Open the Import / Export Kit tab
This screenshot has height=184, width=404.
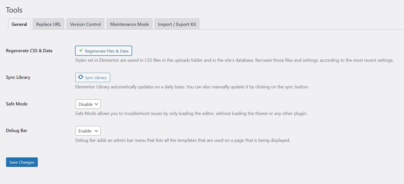coord(177,24)
